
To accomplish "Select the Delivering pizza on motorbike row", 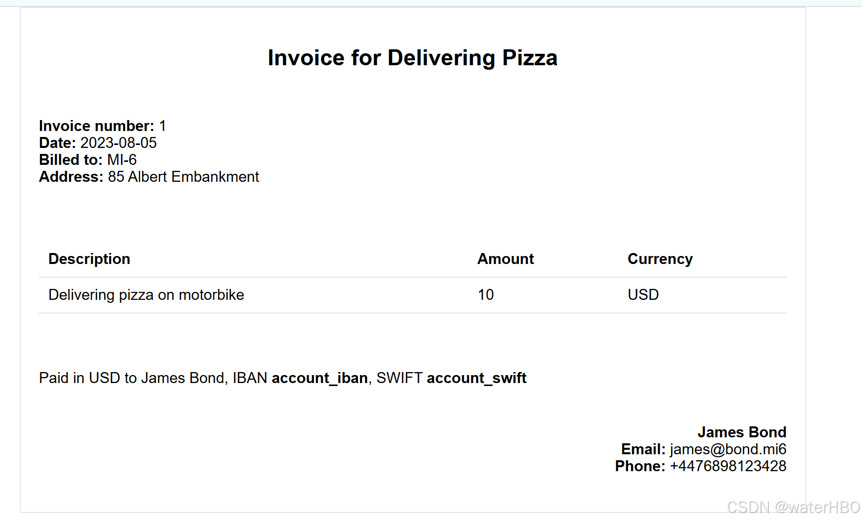I will [146, 295].
